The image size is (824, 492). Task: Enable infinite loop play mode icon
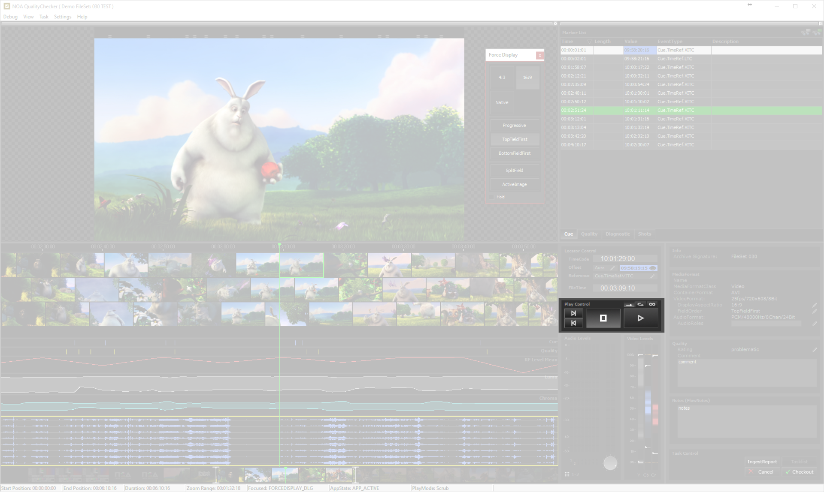coord(652,304)
